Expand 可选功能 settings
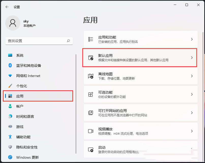The width and height of the screenshot is (205, 163). point(192,94)
